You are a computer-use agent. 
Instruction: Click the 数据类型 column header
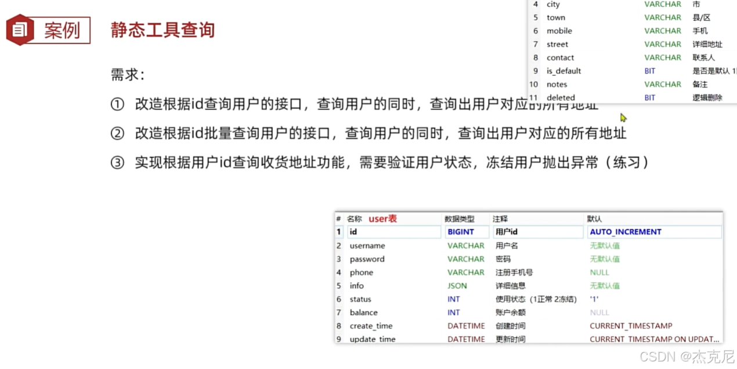pos(460,219)
